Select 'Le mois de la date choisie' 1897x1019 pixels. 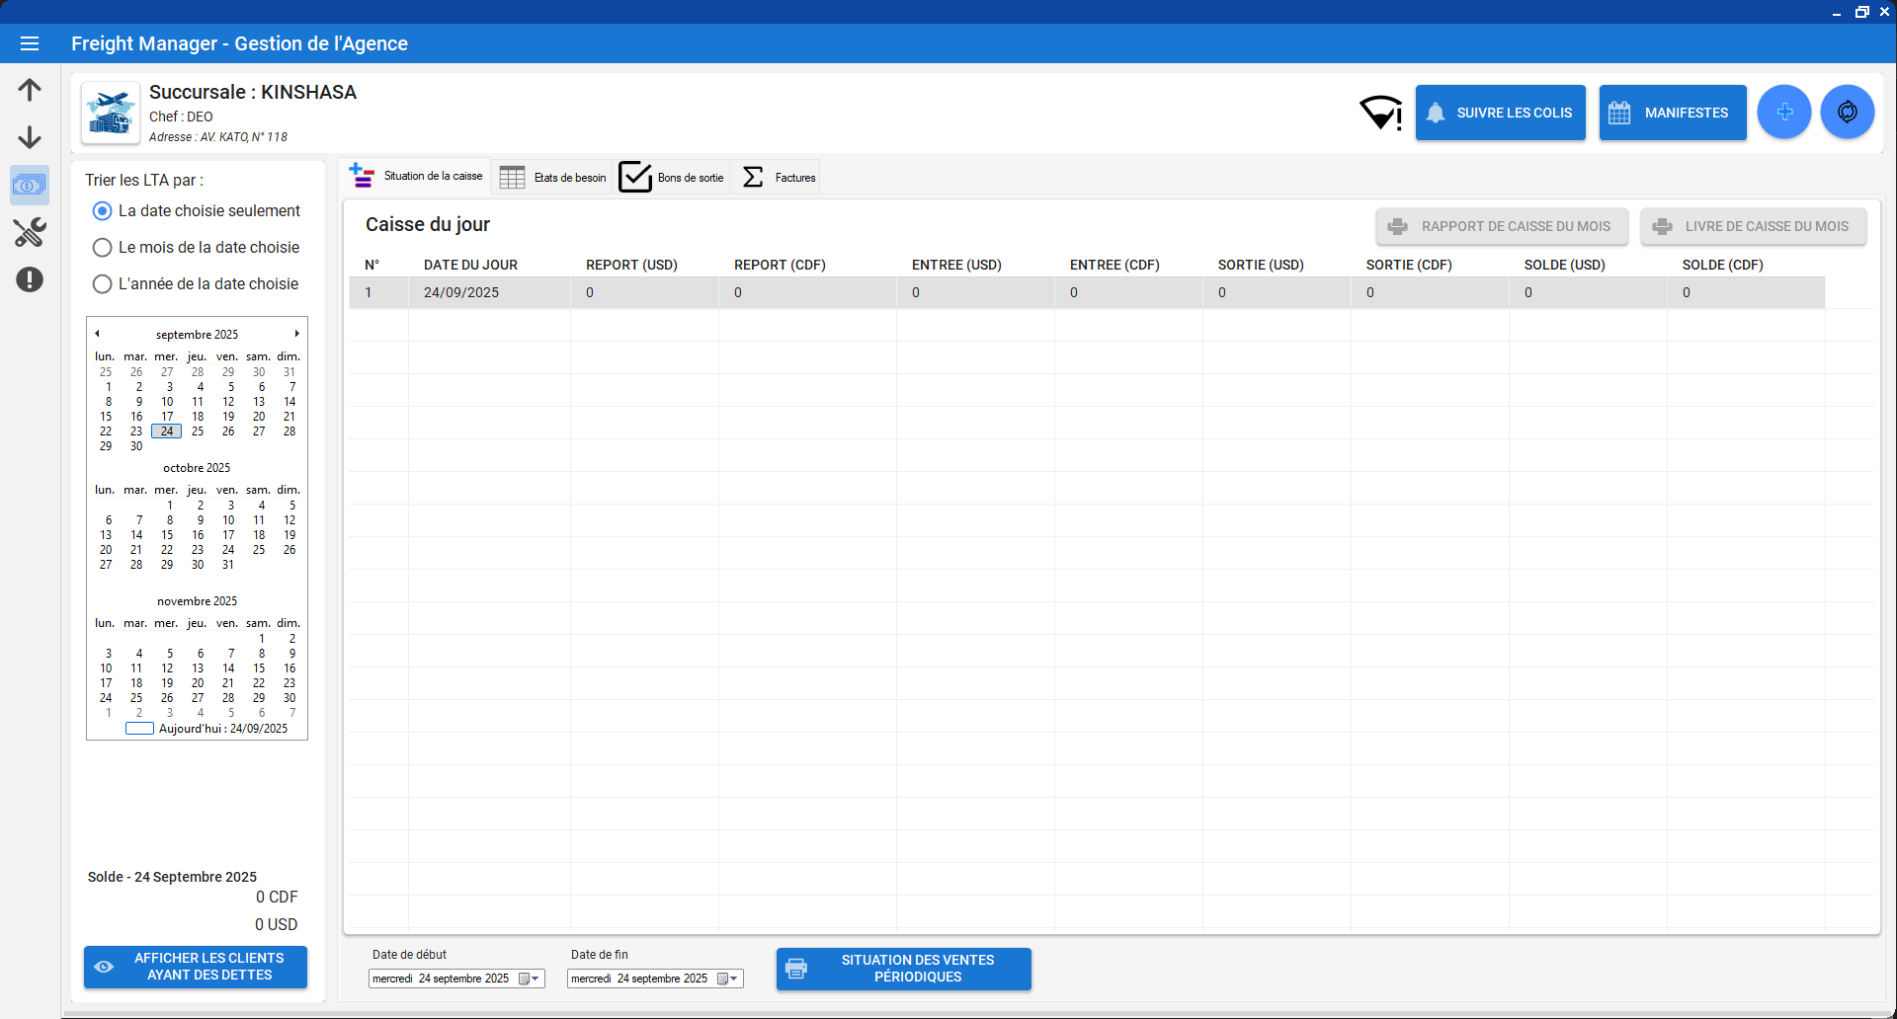[x=103, y=248]
